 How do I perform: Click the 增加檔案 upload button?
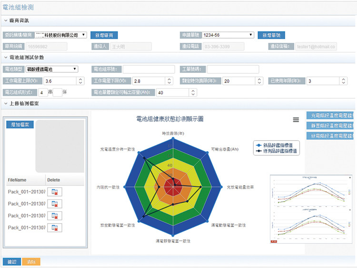point(20,125)
